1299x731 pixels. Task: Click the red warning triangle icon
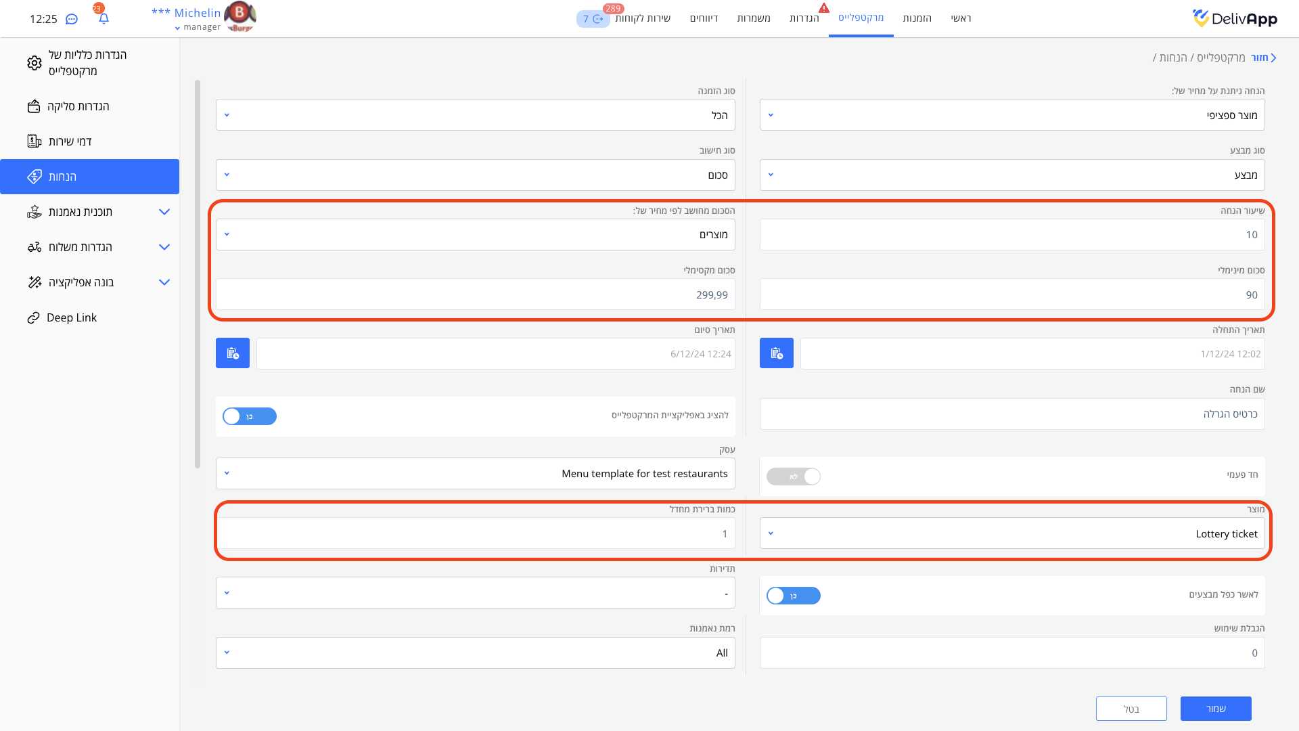823,8
